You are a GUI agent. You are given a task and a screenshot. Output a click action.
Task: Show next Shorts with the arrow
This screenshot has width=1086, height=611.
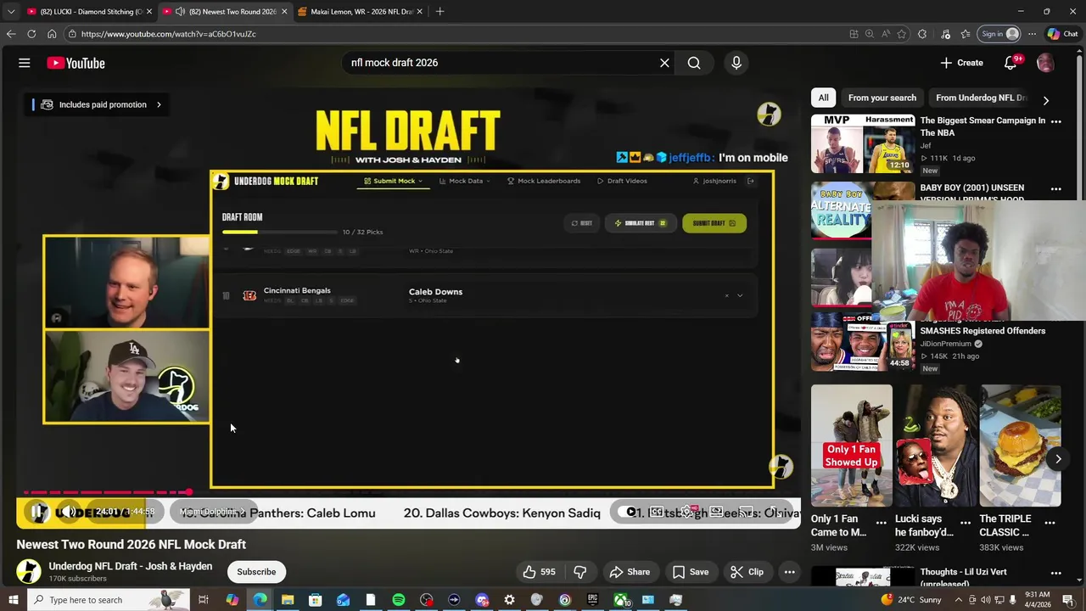[1058, 459]
